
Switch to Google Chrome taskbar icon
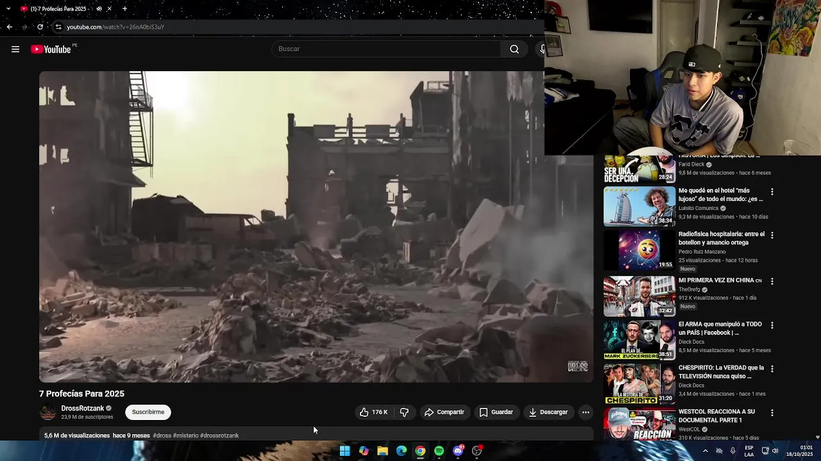tap(420, 451)
